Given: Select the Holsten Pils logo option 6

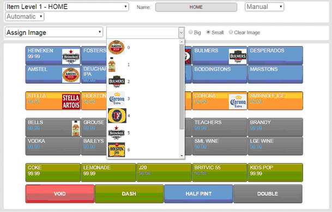Looking at the screenshot, I should (116, 150).
